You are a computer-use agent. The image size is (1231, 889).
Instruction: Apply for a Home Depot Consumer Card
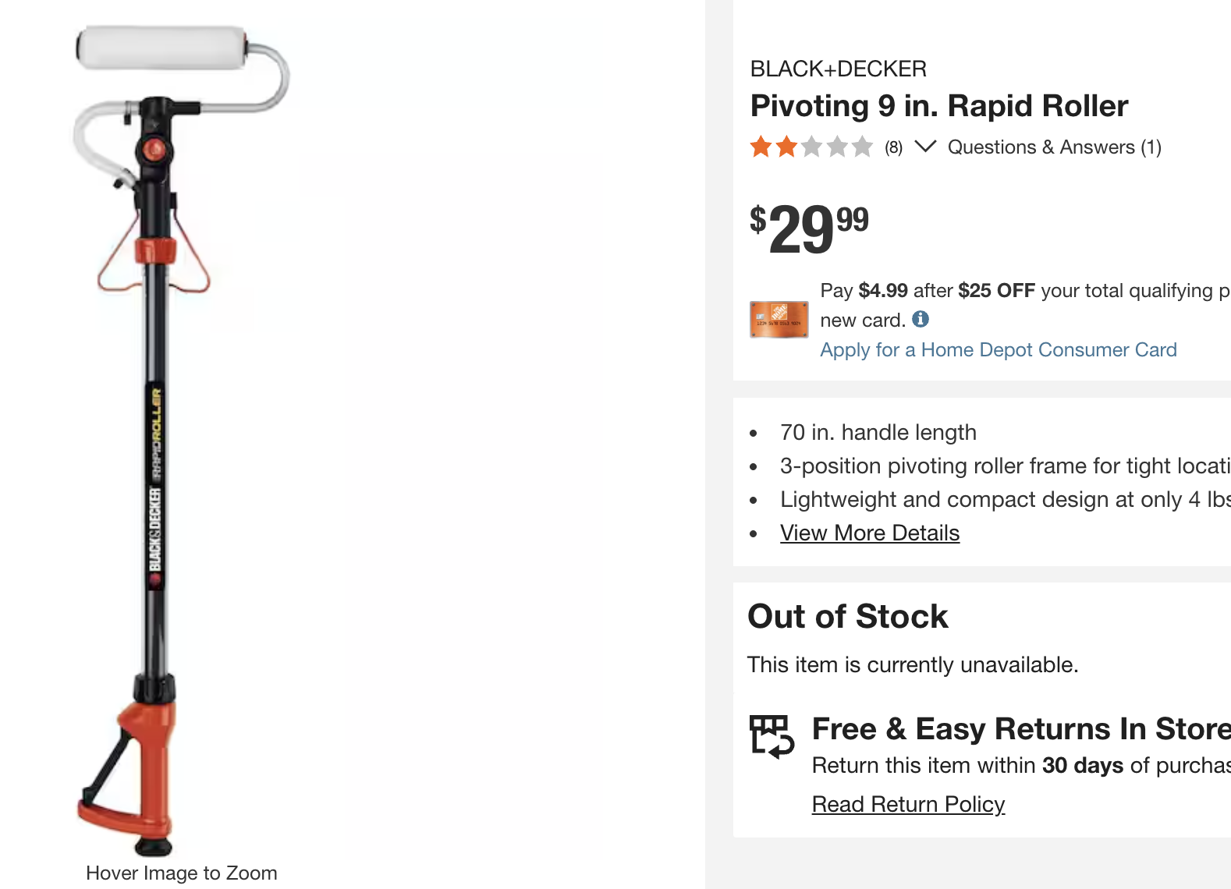click(998, 350)
